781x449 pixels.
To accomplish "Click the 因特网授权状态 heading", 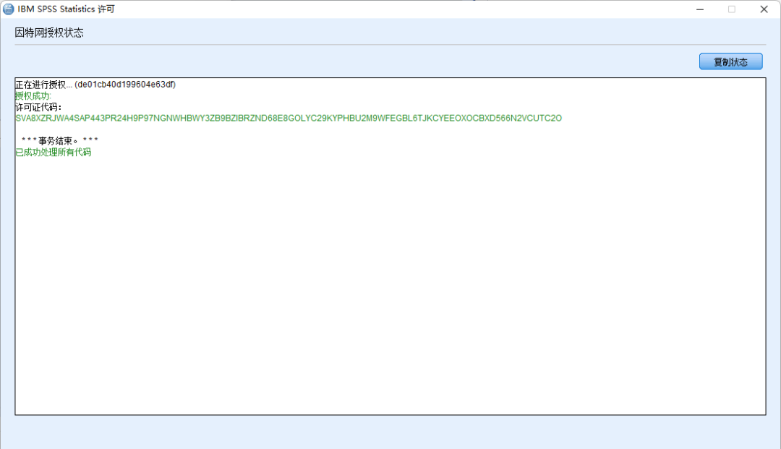I will click(49, 33).
